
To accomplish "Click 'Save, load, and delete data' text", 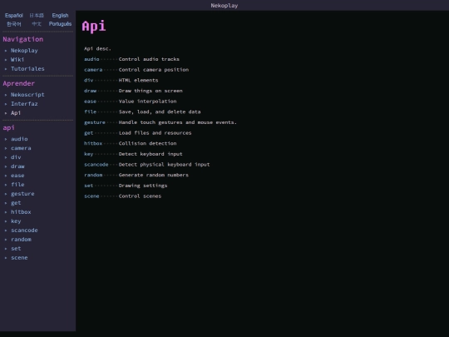I will pos(160,112).
